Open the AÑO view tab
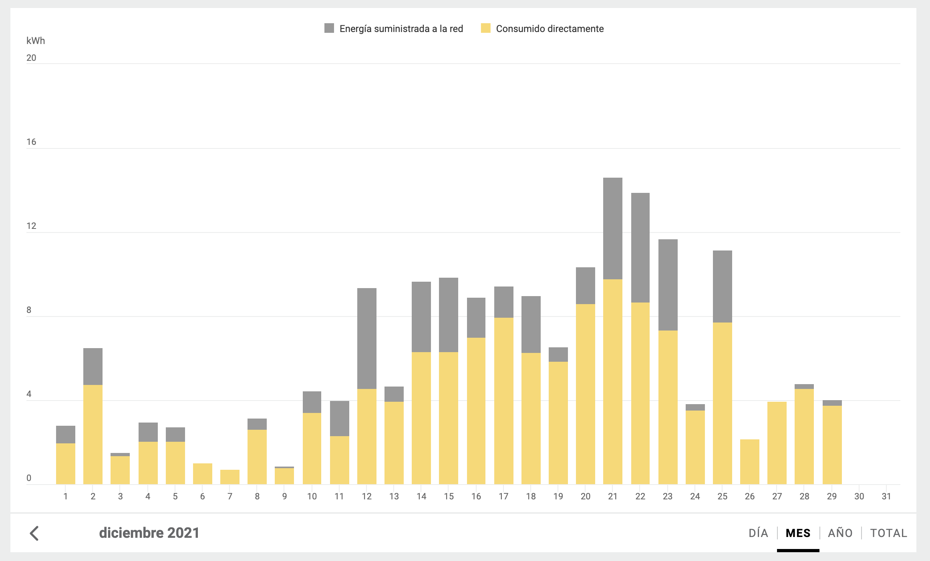Viewport: 930px width, 561px height. (x=840, y=533)
